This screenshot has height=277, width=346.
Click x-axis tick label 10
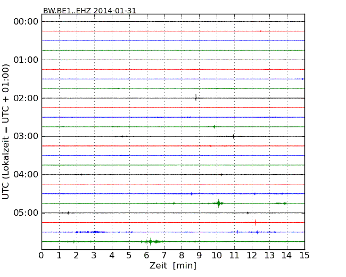click(217, 256)
